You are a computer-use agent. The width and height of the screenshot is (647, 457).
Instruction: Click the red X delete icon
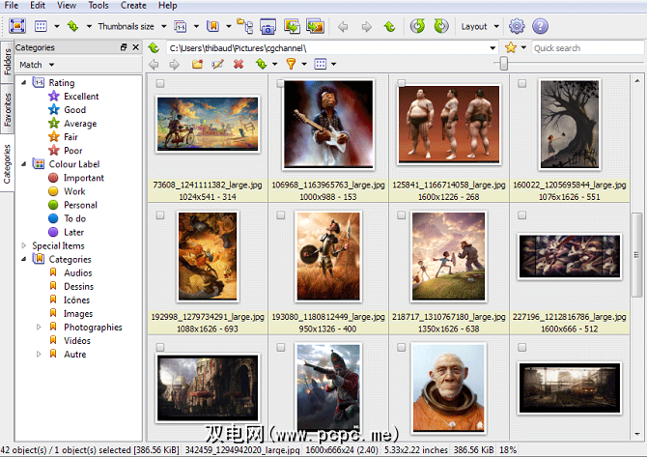[239, 65]
